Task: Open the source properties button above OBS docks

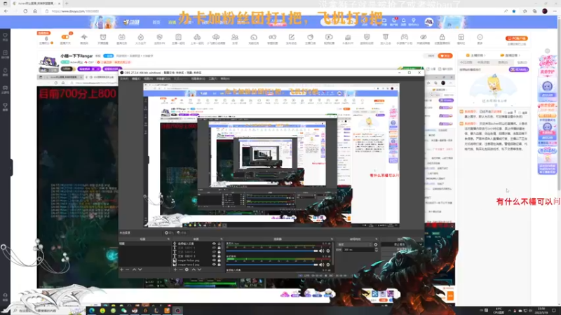Action: (168, 233)
